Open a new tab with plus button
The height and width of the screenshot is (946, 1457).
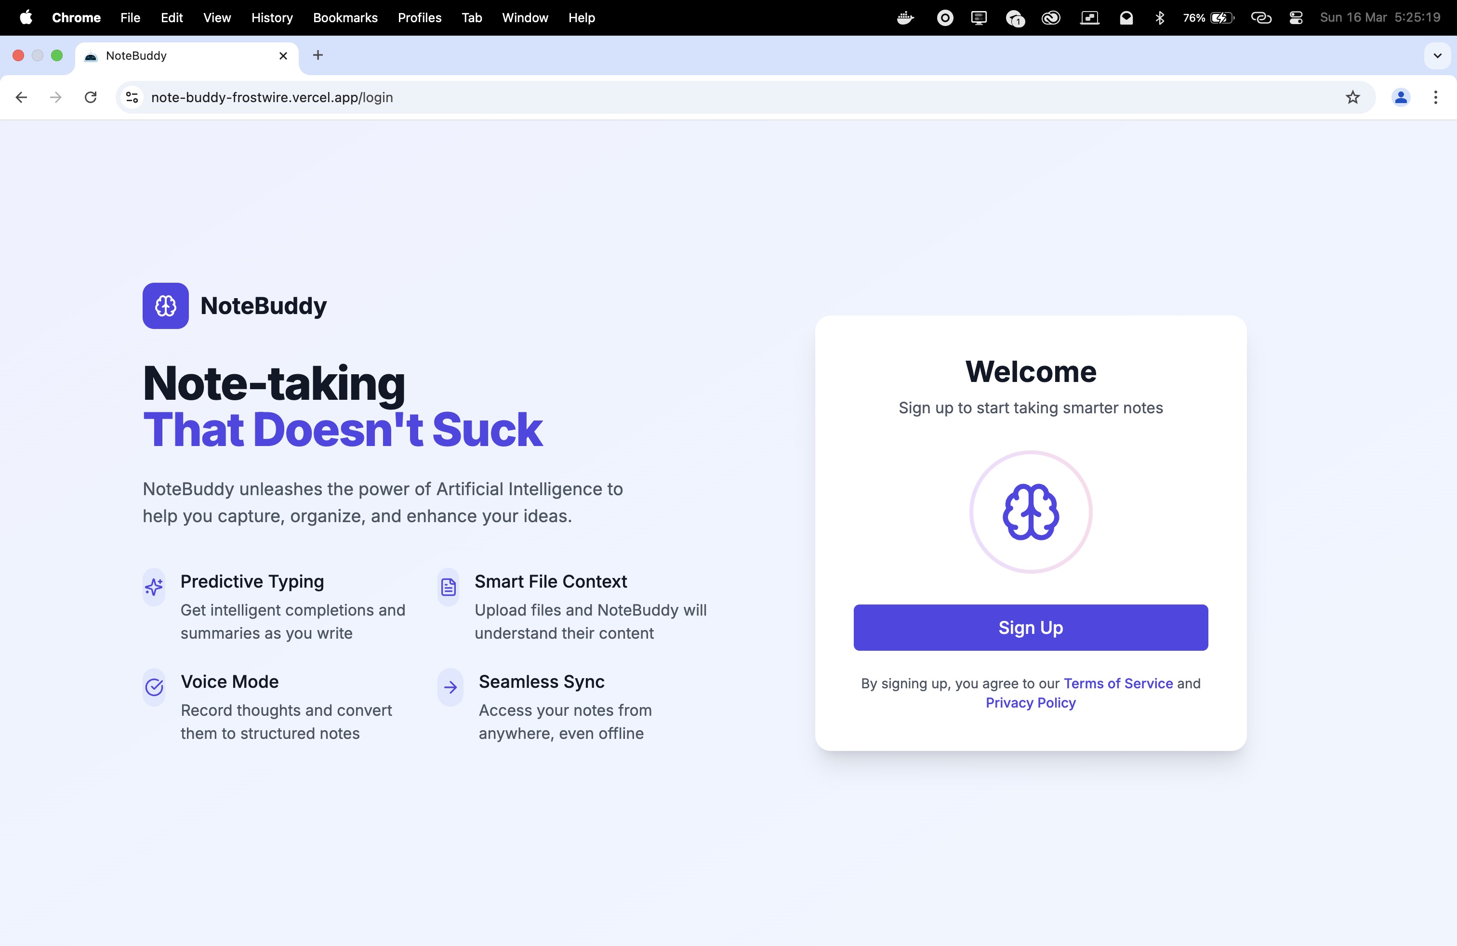point(318,56)
